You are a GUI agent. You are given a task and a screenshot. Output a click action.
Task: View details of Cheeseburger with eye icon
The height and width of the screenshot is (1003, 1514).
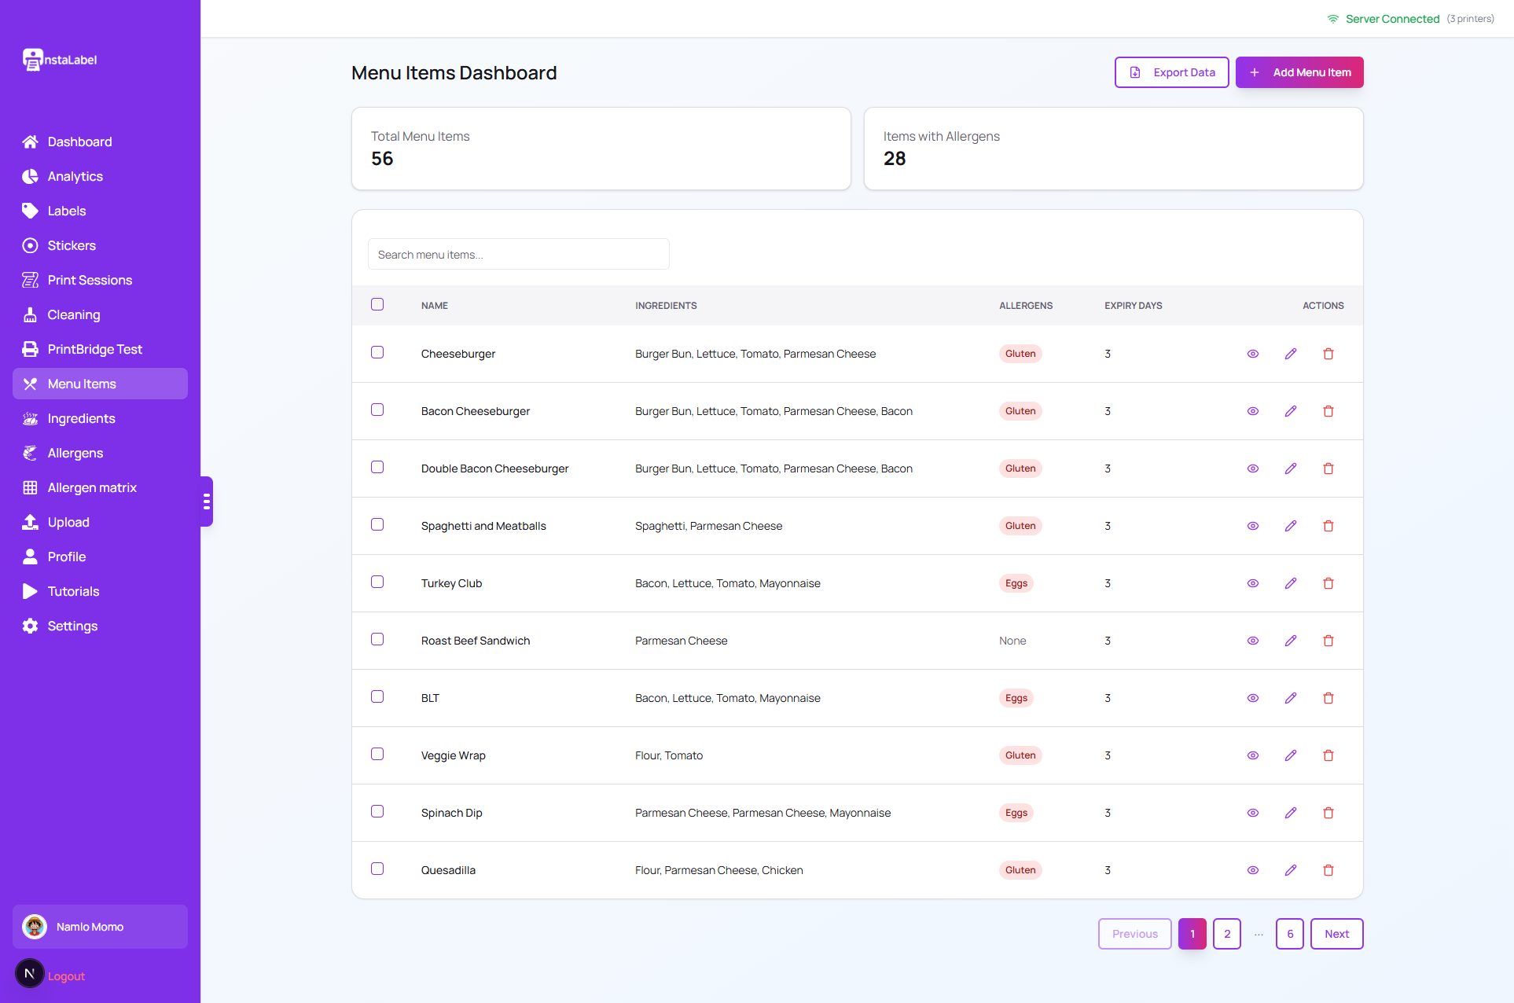1253,354
